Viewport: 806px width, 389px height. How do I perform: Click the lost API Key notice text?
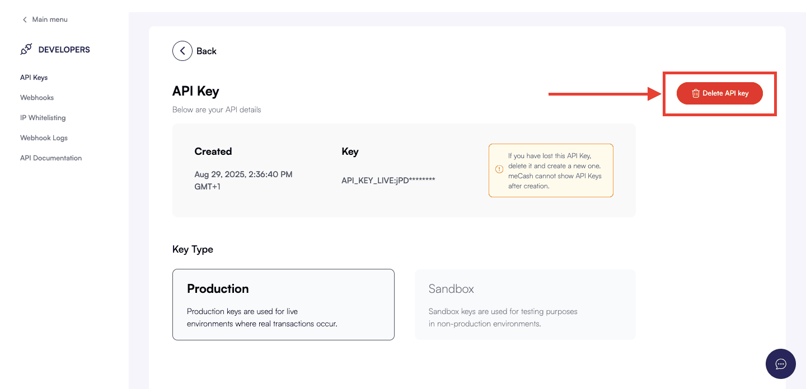554,170
